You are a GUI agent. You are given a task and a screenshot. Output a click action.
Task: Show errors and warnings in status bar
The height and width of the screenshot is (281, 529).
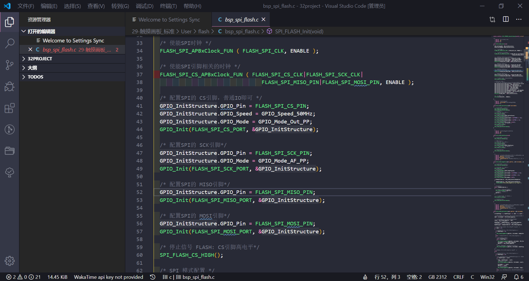(x=23, y=277)
